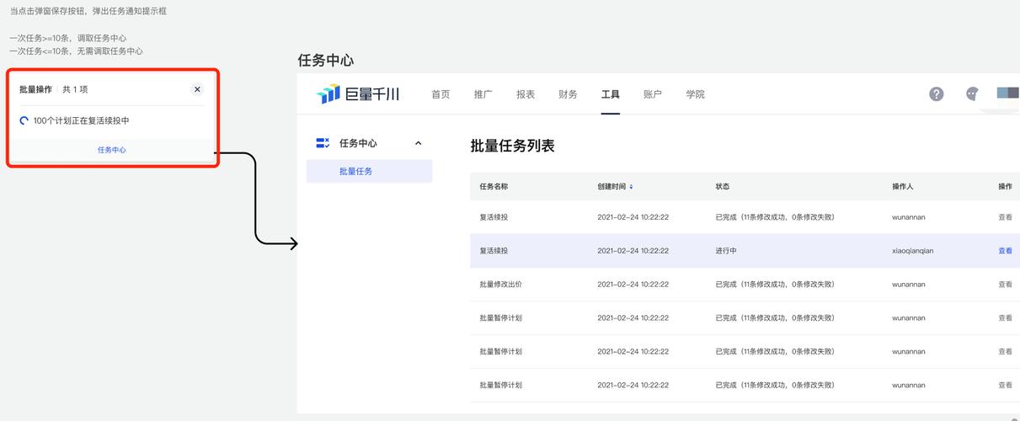Click 复活续投 name in the 进行中 row
The width and height of the screenshot is (1020, 421).
[x=494, y=251]
